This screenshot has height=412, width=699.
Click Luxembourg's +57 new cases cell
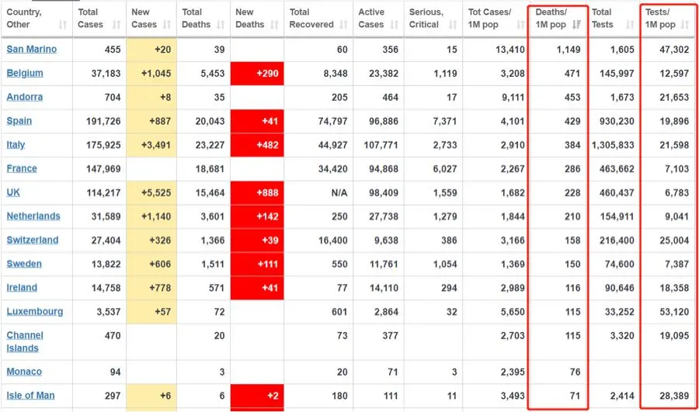151,312
